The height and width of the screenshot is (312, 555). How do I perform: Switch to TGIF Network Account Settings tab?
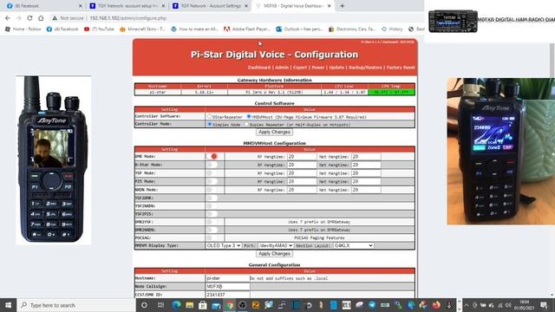210,6
